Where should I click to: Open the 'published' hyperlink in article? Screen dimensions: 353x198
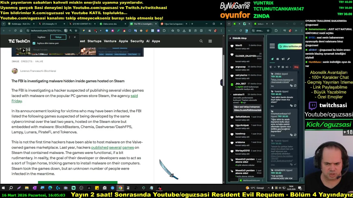100,147
